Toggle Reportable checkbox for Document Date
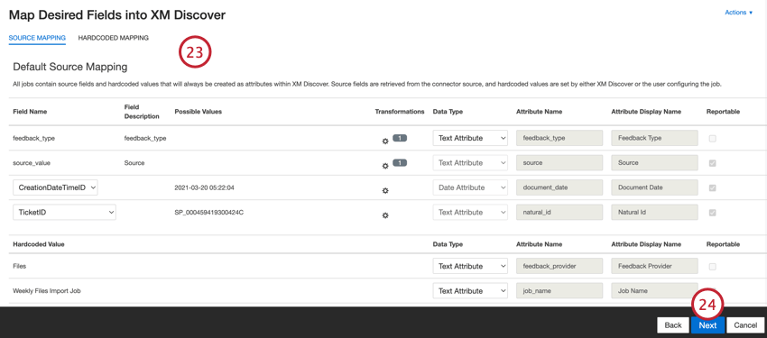767x338 pixels. [712, 187]
